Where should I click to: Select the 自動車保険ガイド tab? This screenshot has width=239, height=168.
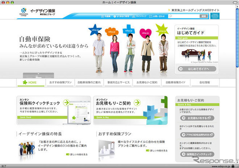click(176, 83)
